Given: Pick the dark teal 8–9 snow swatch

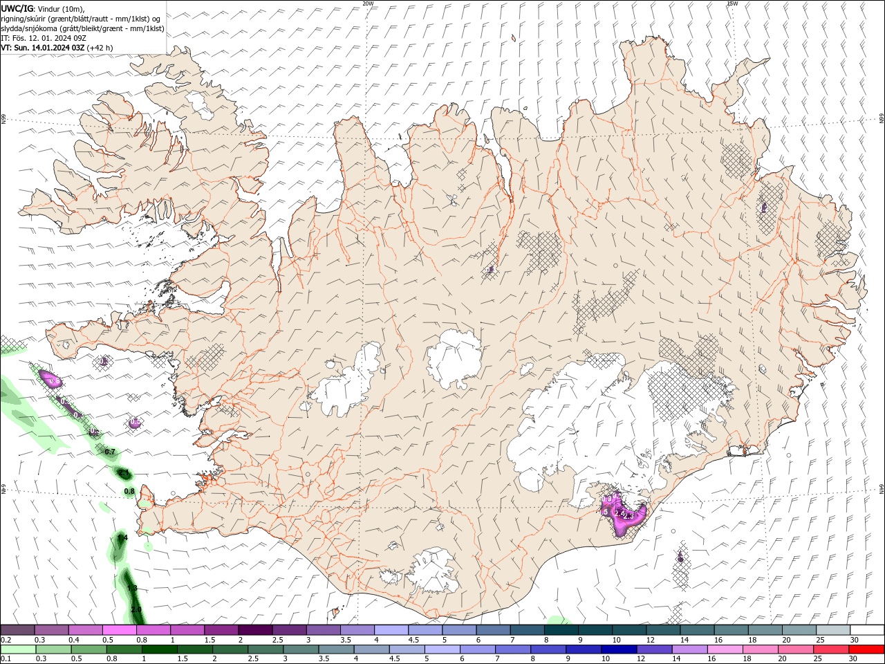Looking at the screenshot, I should tap(561, 630).
